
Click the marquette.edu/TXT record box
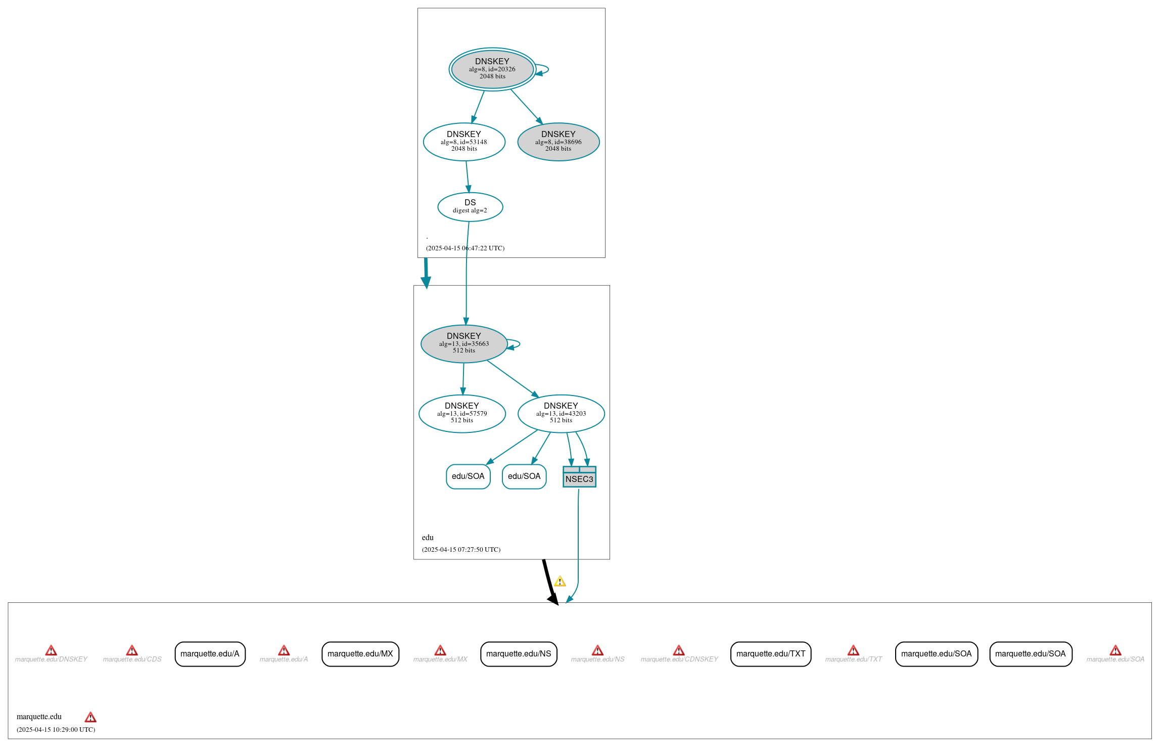[770, 654]
